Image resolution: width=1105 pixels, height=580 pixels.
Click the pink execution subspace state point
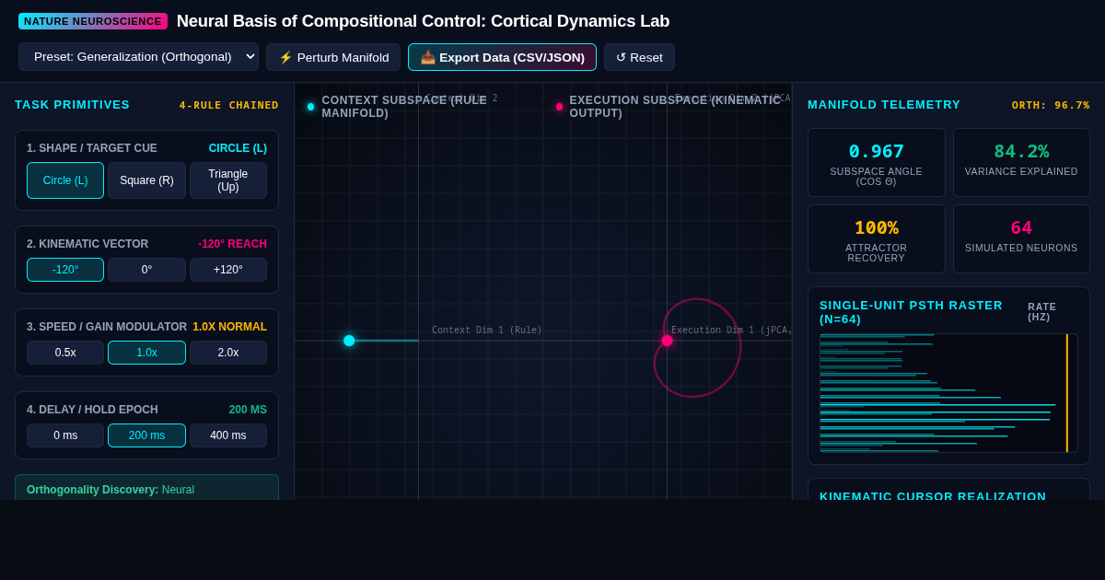[667, 341]
